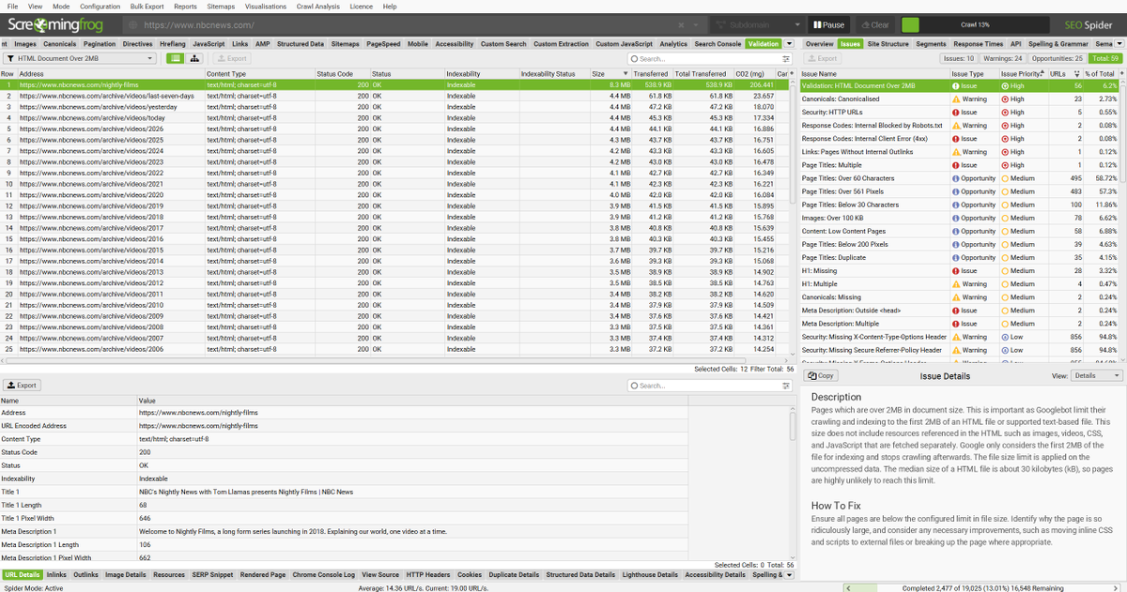1127x592 pixels.
Task: Switch to tree view icon beside list view
Action: pos(194,58)
